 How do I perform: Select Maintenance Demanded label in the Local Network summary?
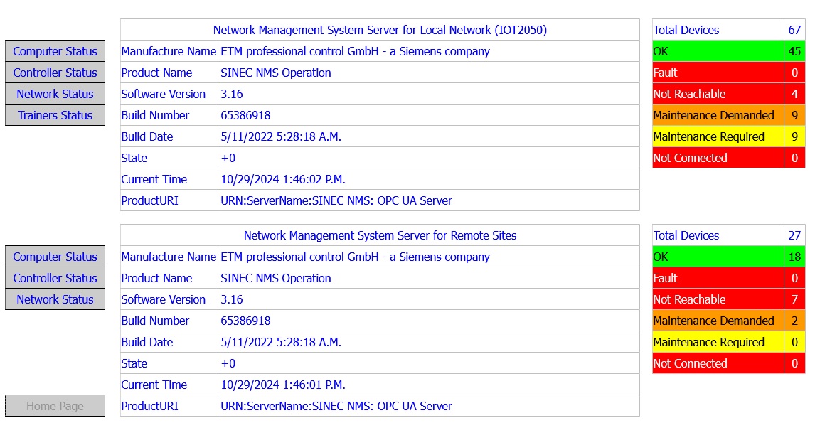click(713, 115)
